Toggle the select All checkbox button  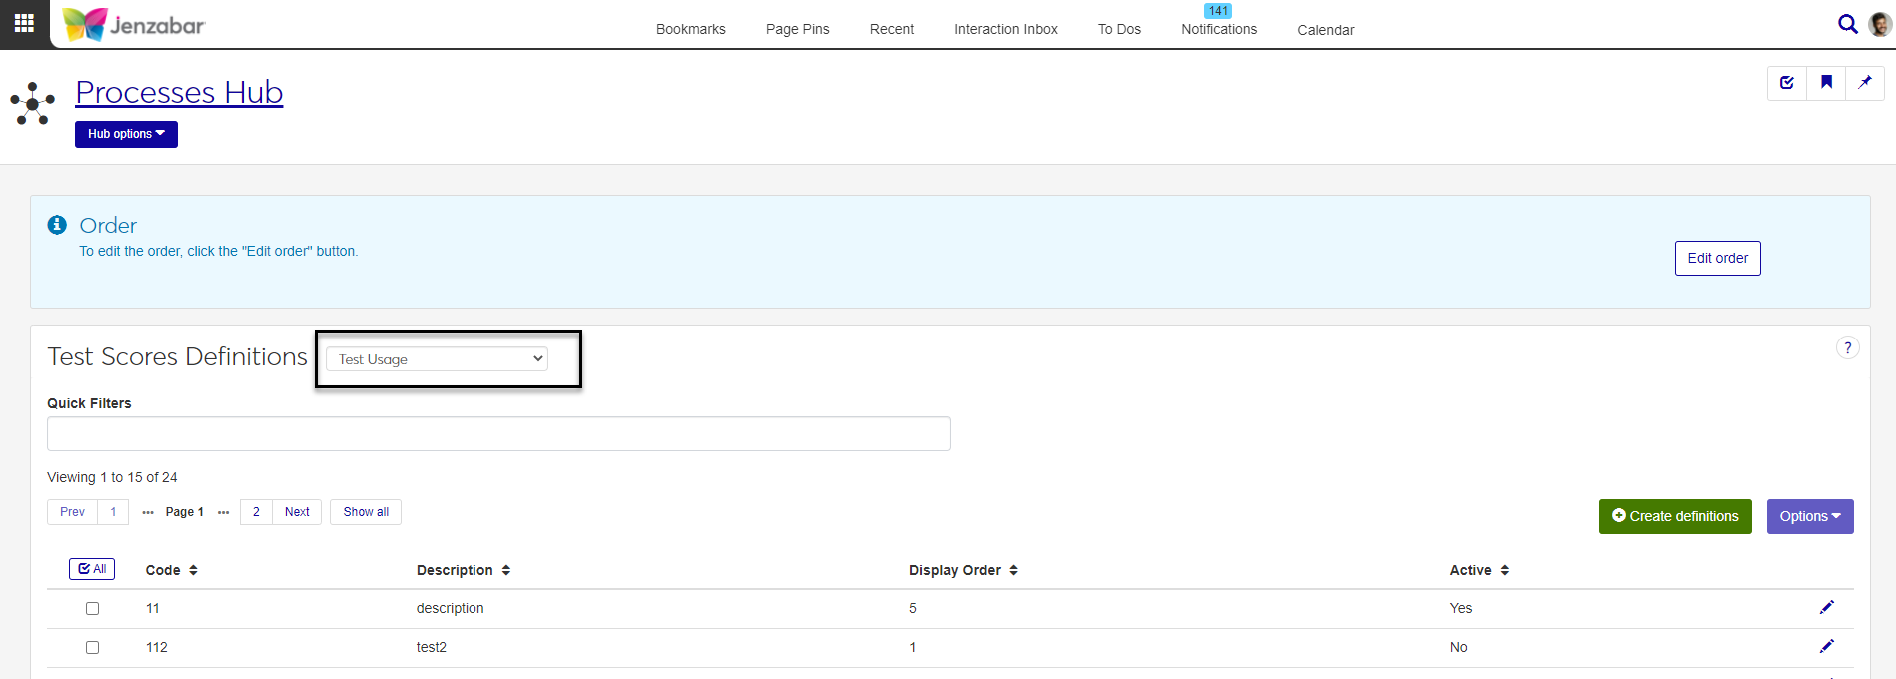(x=92, y=569)
